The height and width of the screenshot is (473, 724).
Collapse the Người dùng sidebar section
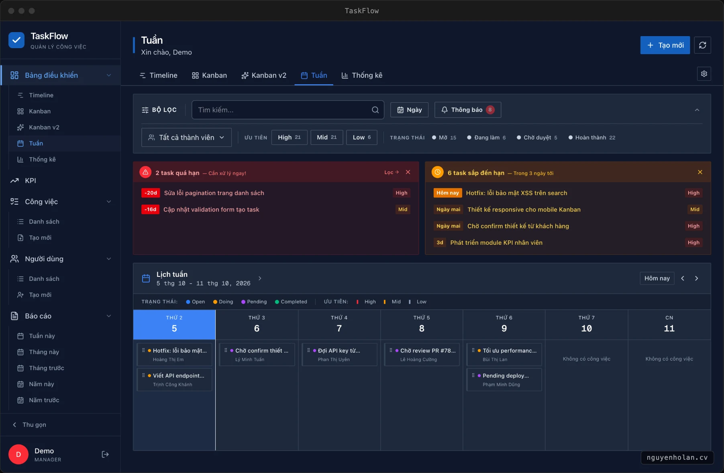click(x=109, y=259)
